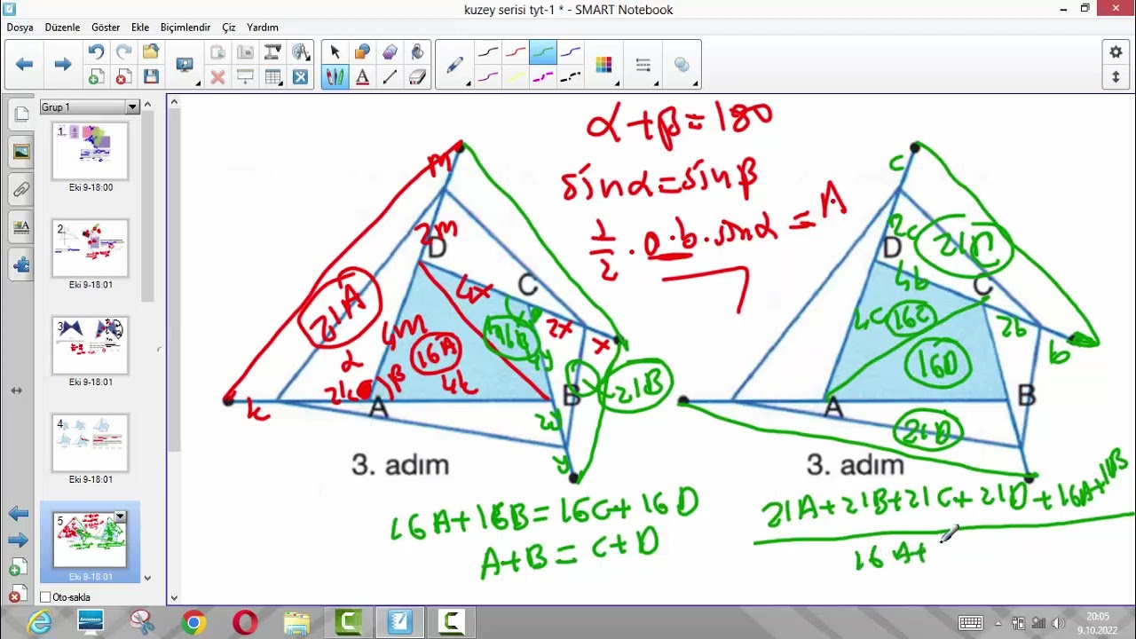Open the Attachments paperclip tab
Image resolution: width=1136 pixels, height=639 pixels.
(x=21, y=189)
